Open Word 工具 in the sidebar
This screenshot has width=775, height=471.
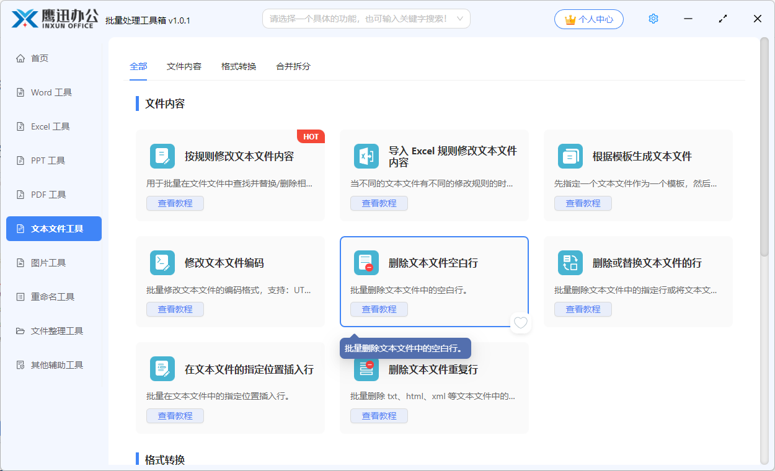pos(51,92)
